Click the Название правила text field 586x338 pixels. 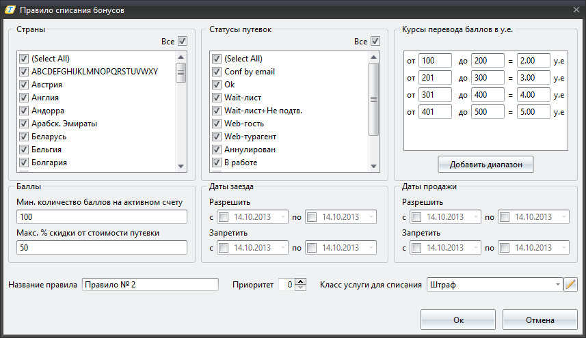[x=150, y=285]
